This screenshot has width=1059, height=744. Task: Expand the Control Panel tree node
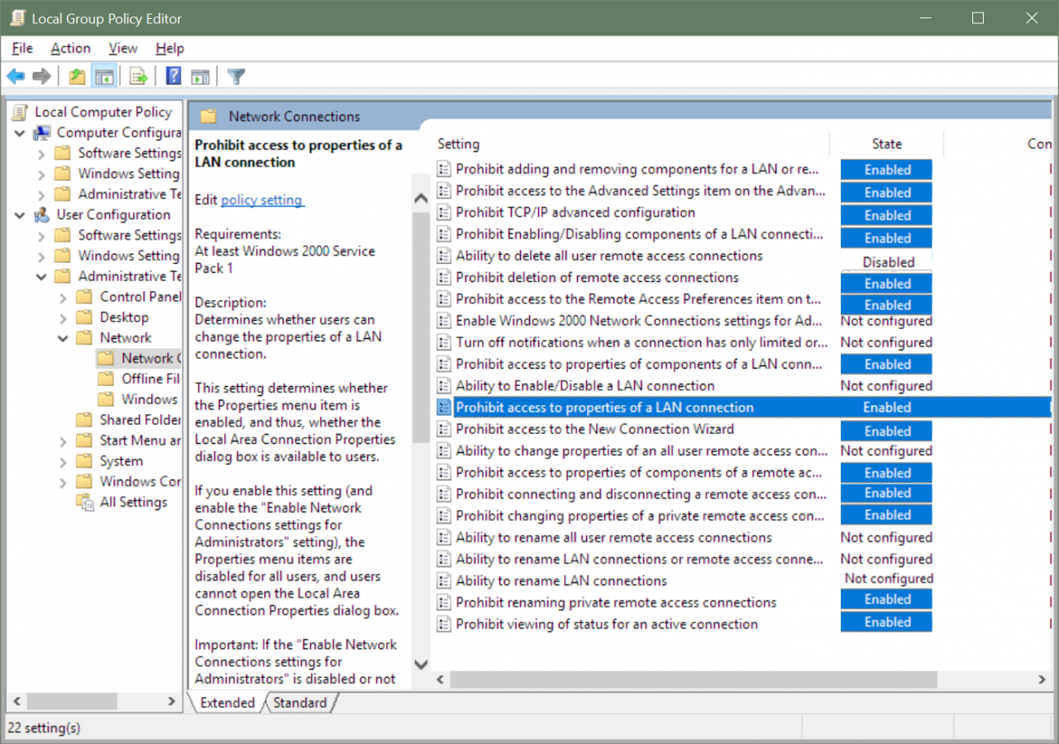(x=64, y=297)
